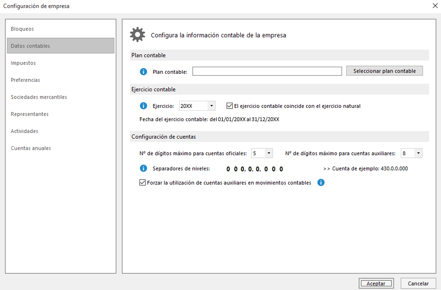The image size is (441, 290).
Task: Open dígitos máximo cuentas auxiliares dropdown
Action: (x=418, y=153)
